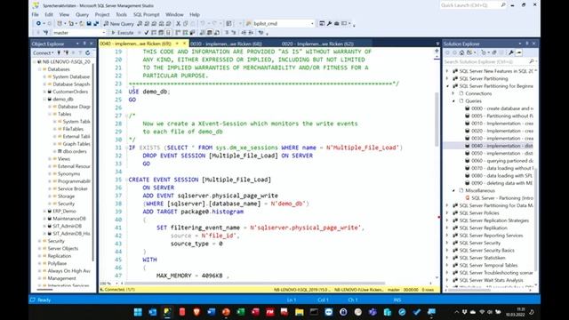
Task: Collapse the Queries folder in Solution Explorer
Action: 453,100
